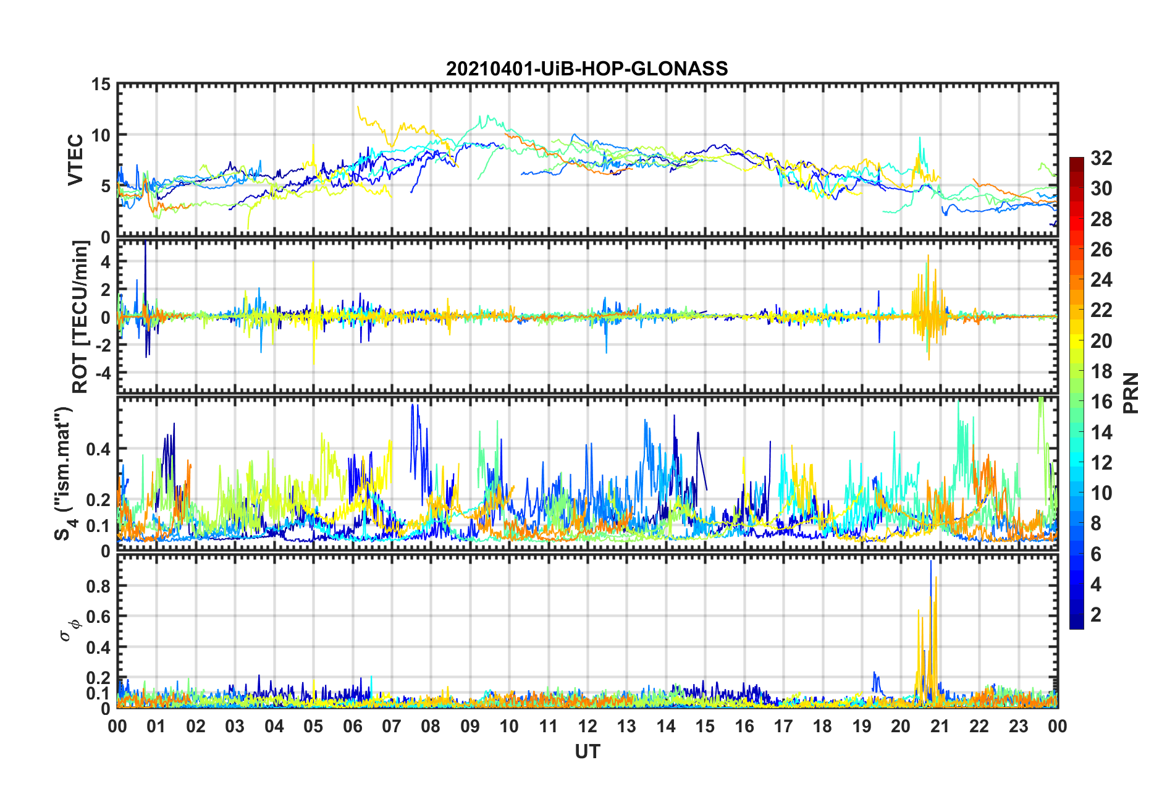
Task: Click x-axis tick label 03
Action: tap(235, 726)
